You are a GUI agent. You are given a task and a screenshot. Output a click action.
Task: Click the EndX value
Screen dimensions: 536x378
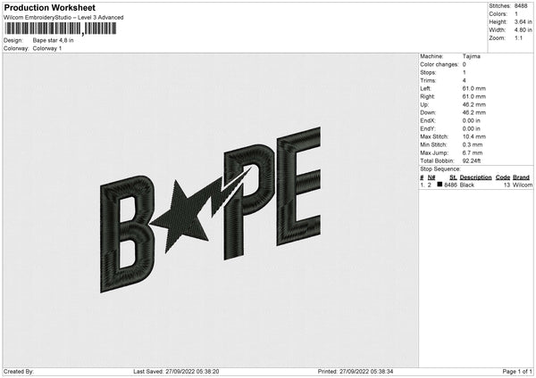pyautogui.click(x=472, y=120)
